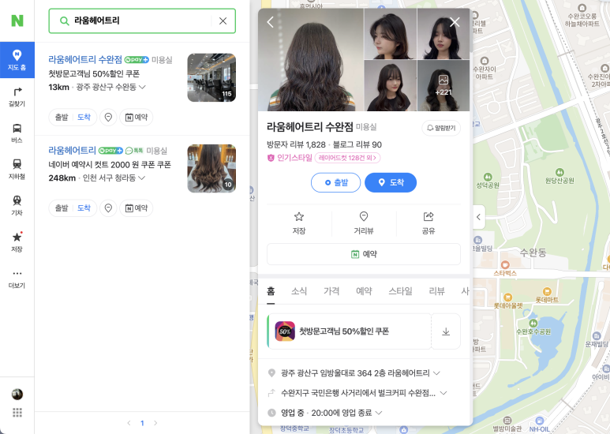Click location pin icon for 수완점 result

(109, 117)
